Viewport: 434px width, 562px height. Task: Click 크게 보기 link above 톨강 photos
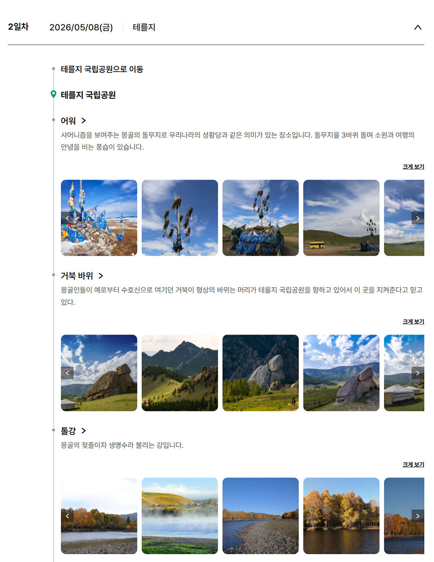pos(413,464)
